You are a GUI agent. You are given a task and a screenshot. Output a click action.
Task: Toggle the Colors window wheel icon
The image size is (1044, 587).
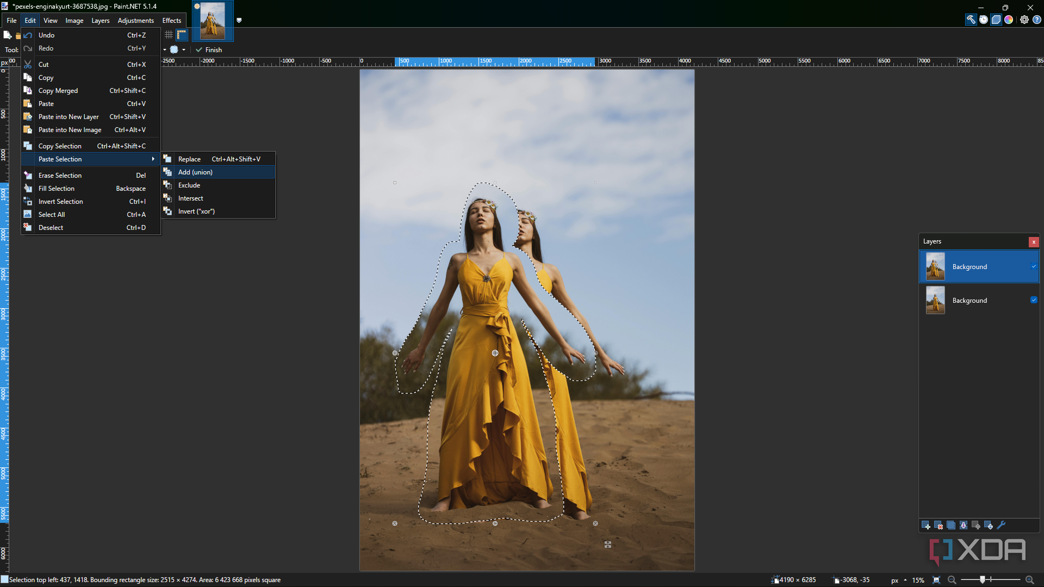(x=1009, y=20)
